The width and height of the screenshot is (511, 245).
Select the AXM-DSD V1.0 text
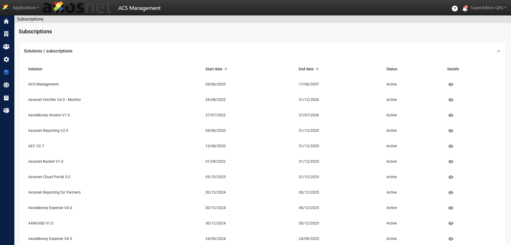(41, 223)
